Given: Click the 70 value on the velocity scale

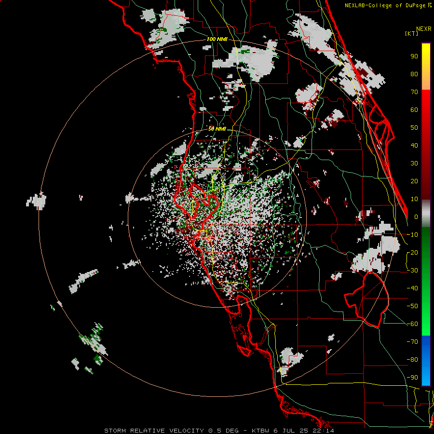Looking at the screenshot, I should [x=414, y=92].
